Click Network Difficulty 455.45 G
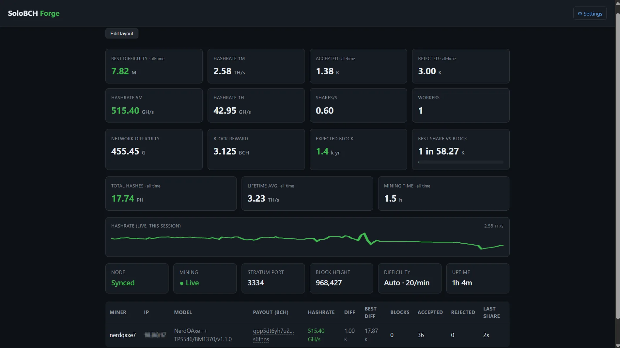This screenshot has width=620, height=348. tap(154, 149)
